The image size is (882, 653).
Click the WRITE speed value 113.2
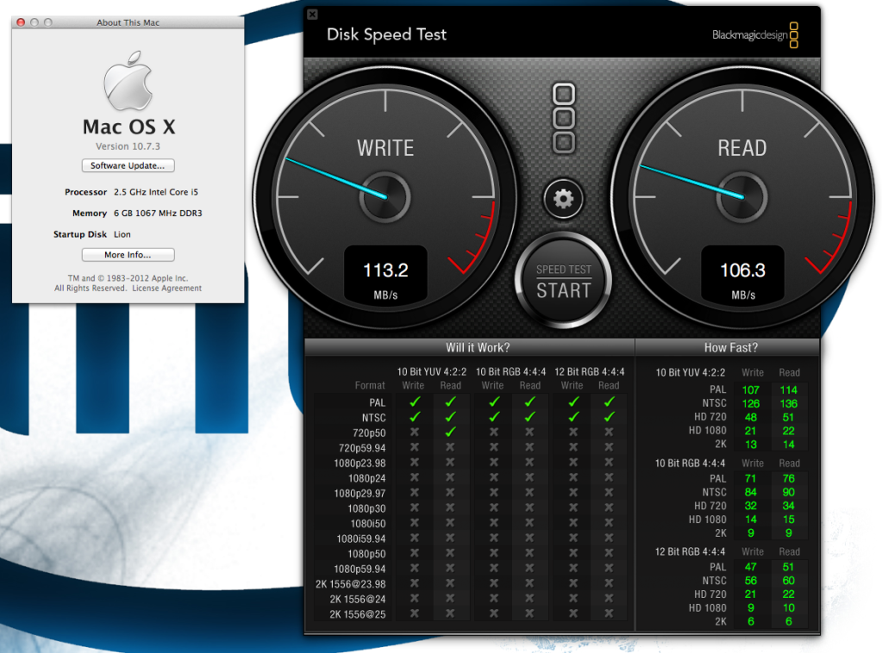[385, 271]
